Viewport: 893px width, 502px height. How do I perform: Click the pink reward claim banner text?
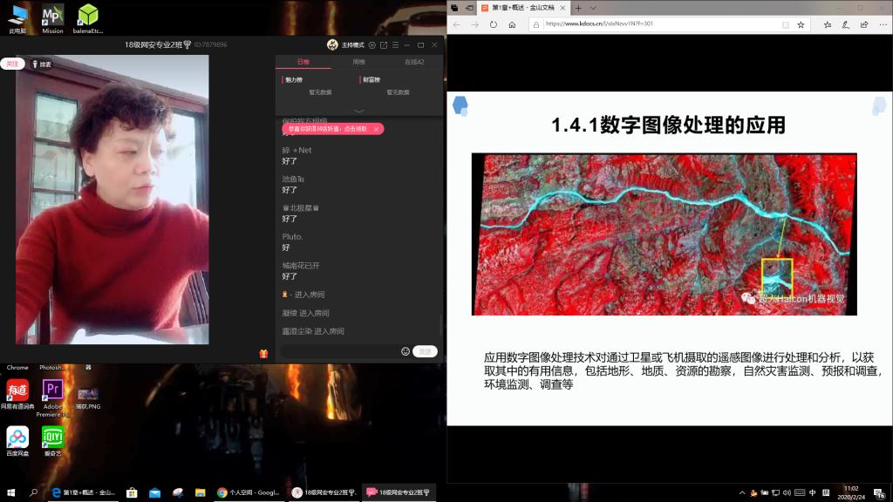328,129
